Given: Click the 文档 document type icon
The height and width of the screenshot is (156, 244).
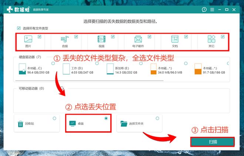Looking at the screenshot, I should tap(175, 39).
